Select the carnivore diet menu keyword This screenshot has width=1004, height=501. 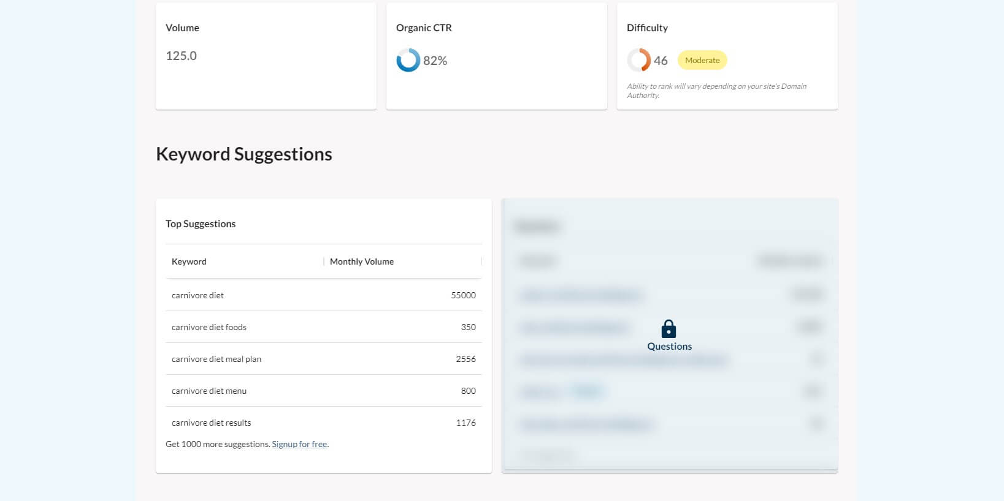[209, 391]
